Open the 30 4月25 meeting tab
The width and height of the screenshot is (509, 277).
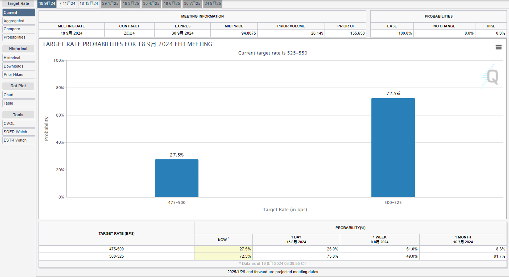click(151, 4)
